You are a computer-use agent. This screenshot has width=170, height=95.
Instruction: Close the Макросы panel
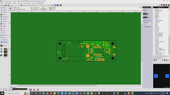[x=169, y=7]
